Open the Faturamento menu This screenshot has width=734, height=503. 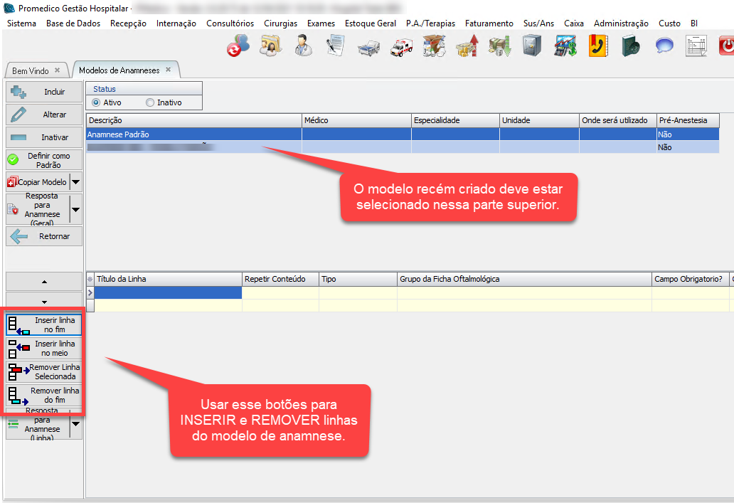click(x=489, y=23)
